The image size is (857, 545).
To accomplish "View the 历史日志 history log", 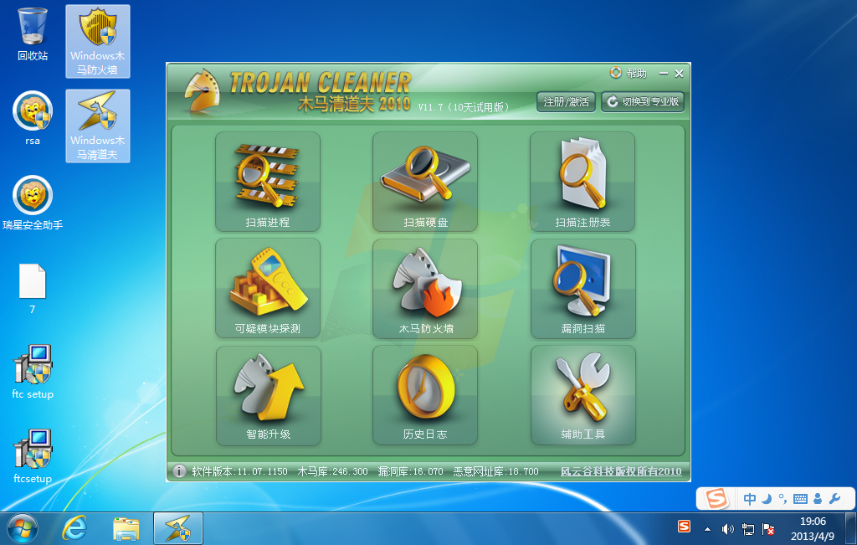I will click(424, 394).
